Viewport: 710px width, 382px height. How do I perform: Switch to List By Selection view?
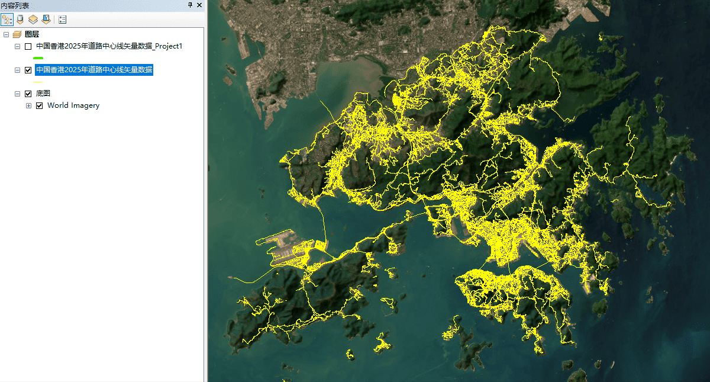[46, 20]
